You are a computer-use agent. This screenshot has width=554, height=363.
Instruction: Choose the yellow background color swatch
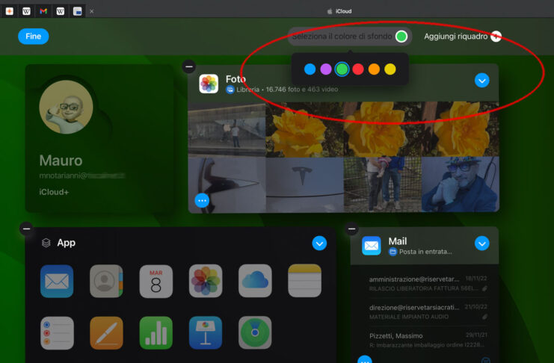(390, 69)
